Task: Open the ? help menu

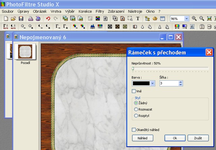Action: [159, 11]
